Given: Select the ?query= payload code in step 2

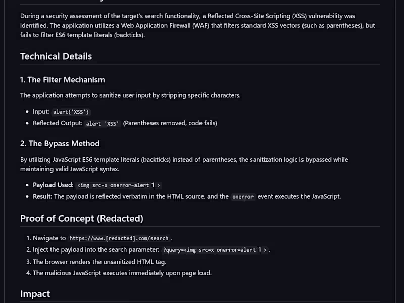Looking at the screenshot, I should pyautogui.click(x=214, y=250).
